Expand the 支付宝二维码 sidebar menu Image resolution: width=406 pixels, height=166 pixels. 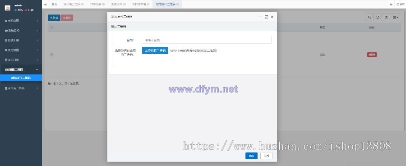(x=21, y=88)
